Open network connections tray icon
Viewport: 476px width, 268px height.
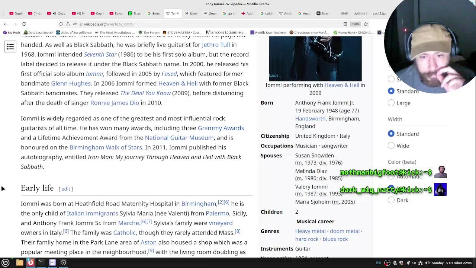pyautogui.click(x=421, y=263)
